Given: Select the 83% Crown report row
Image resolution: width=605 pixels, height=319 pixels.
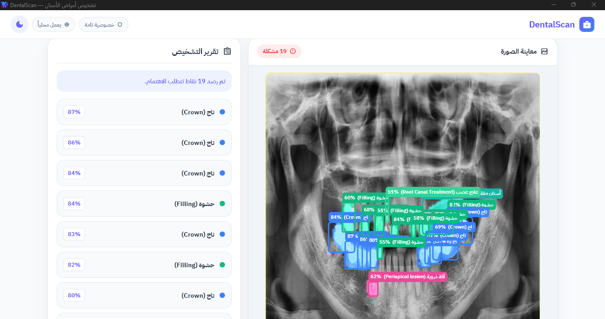Looking at the screenshot, I should pyautogui.click(x=144, y=234).
